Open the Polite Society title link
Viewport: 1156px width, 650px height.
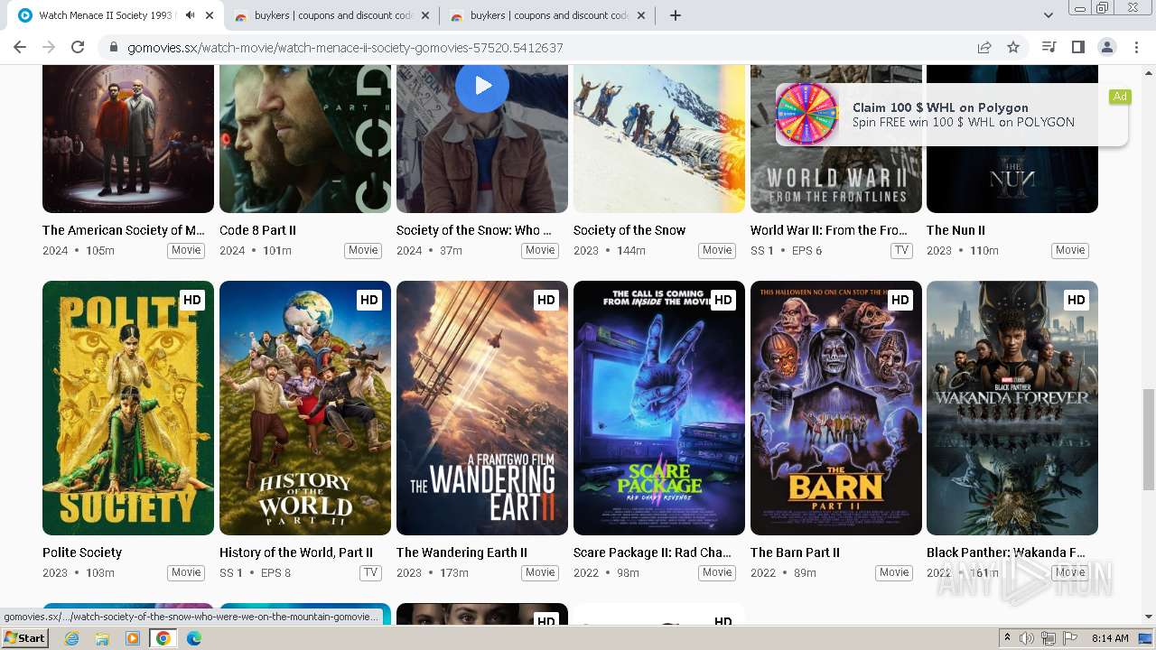(82, 552)
